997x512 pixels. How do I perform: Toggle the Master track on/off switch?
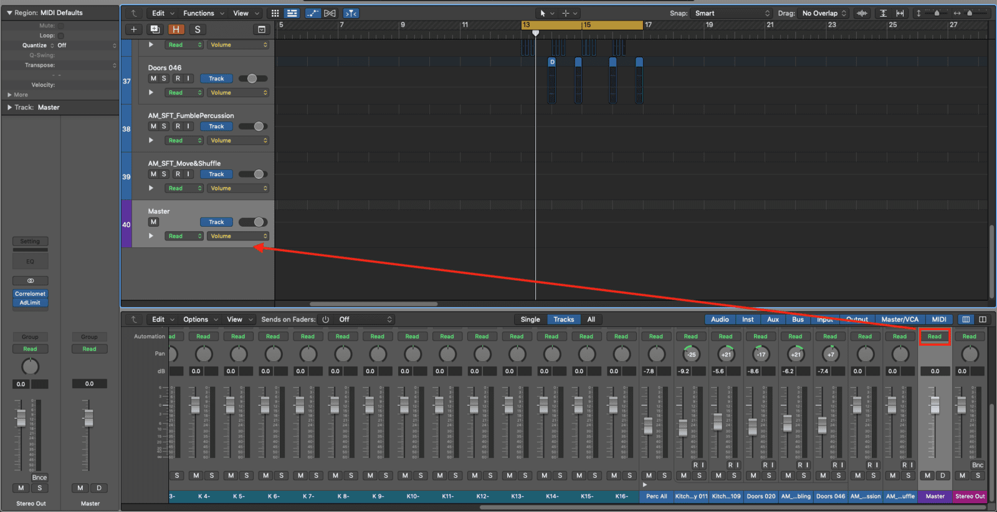pos(253,222)
